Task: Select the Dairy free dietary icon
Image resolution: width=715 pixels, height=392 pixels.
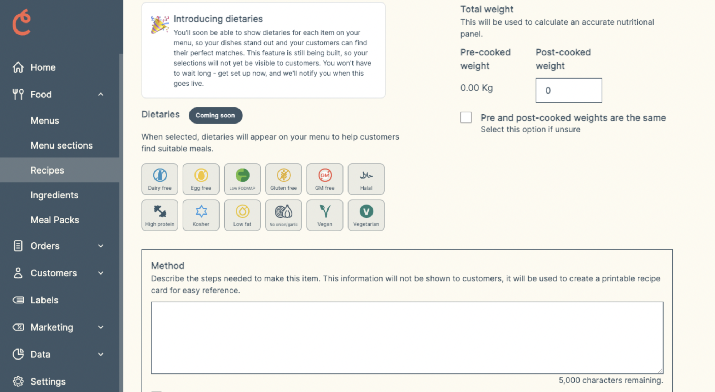Action: [159, 179]
